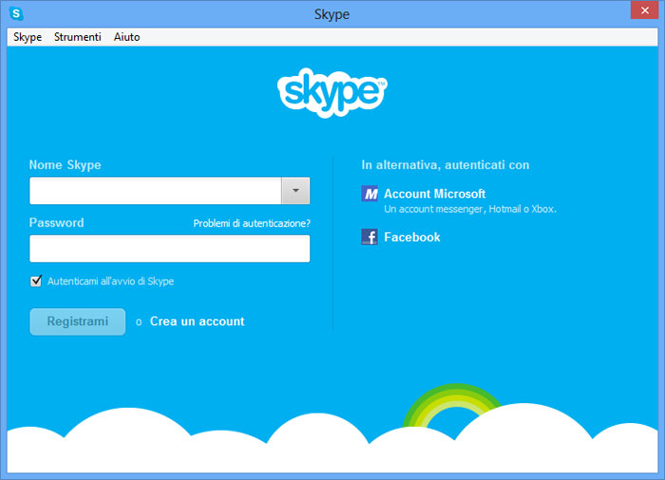
Task: Focus the Password input field
Action: [170, 249]
